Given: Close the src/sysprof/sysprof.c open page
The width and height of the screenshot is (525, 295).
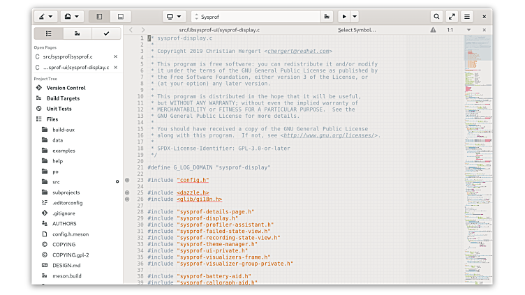Looking at the screenshot, I should coord(116,56).
